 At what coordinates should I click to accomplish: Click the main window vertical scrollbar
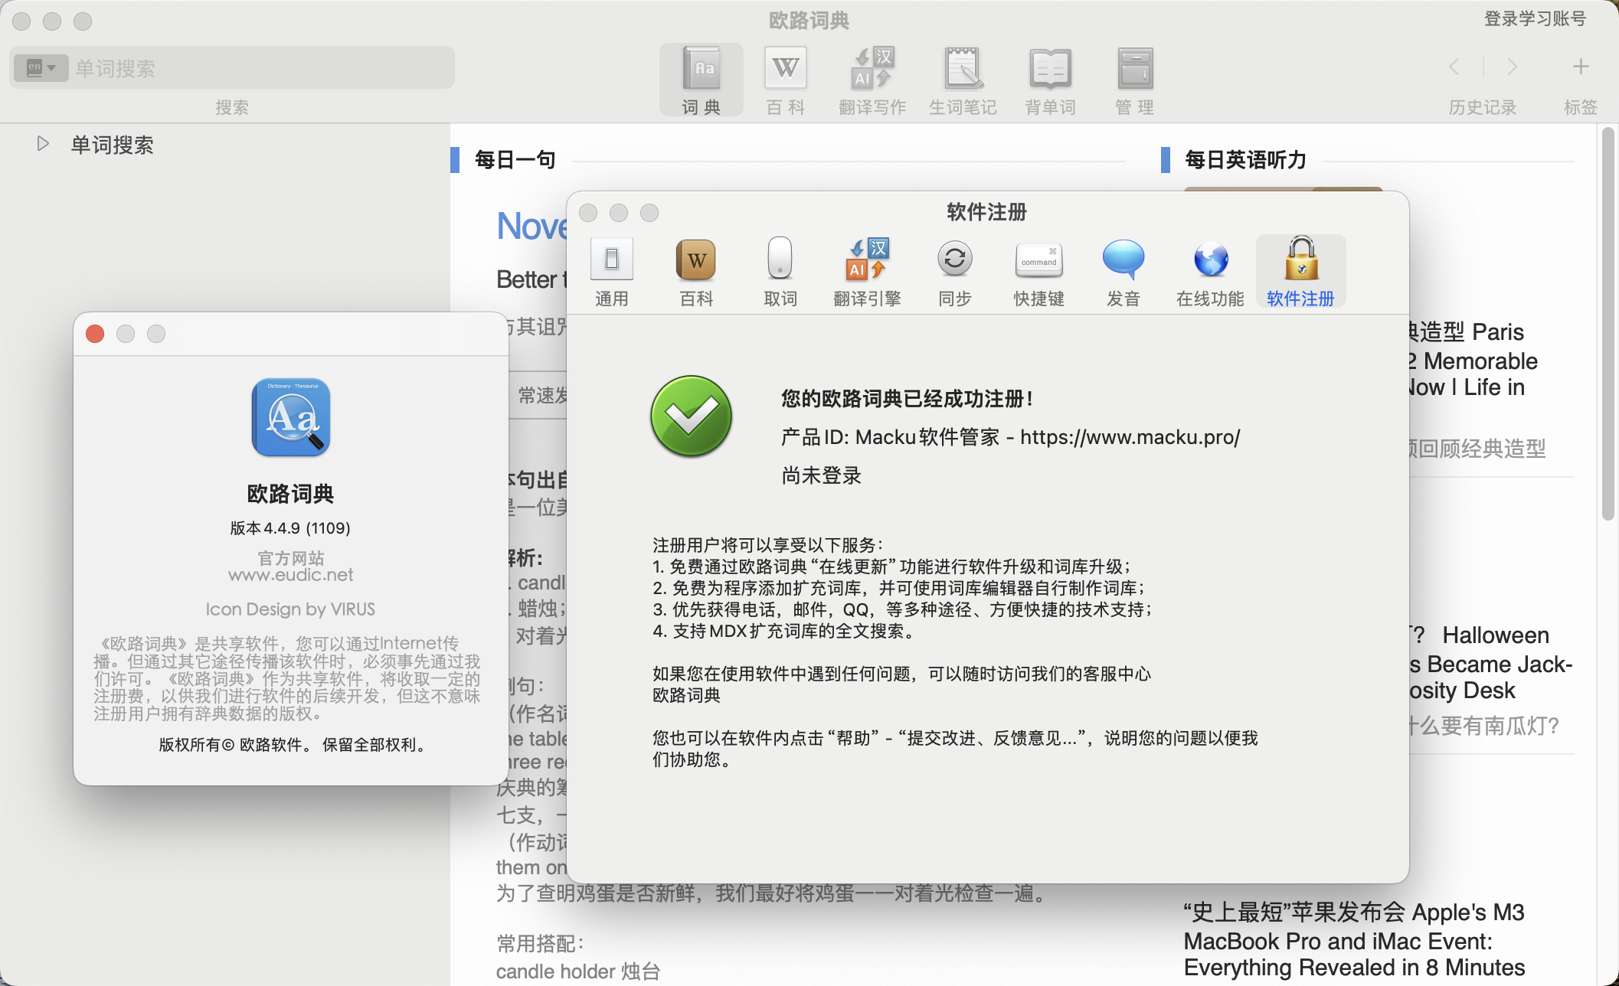[x=1608, y=325]
